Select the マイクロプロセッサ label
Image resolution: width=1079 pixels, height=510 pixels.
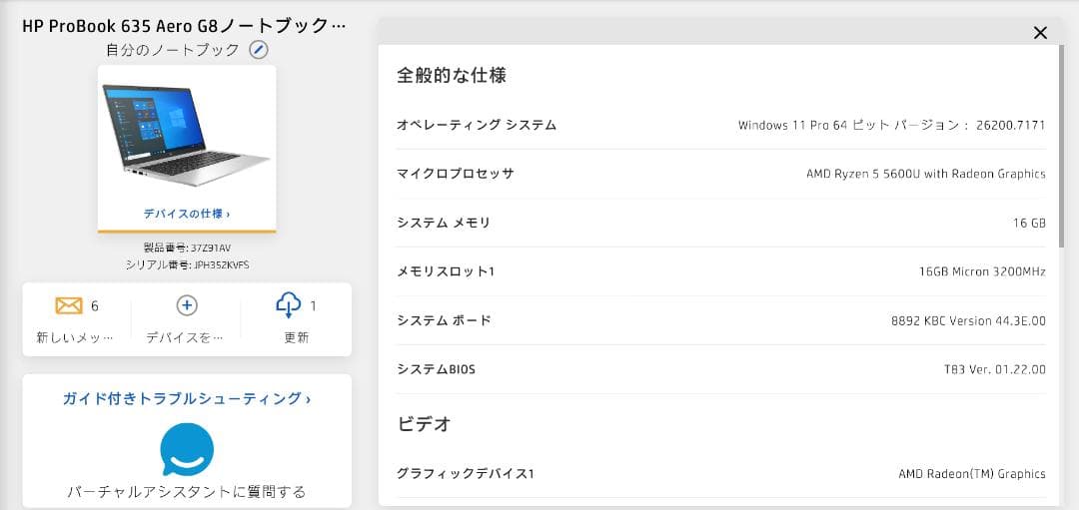[456, 174]
